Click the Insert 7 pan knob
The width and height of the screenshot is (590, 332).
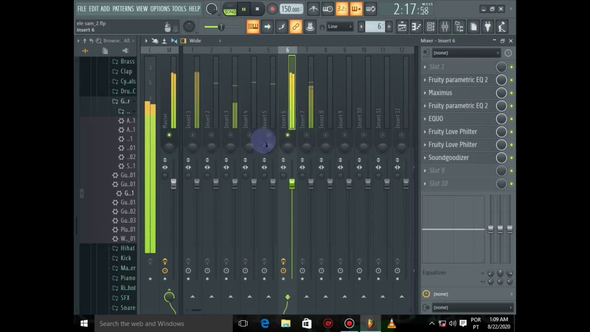307,148
